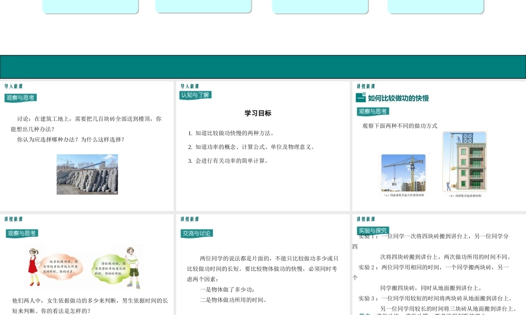Click the building with pulley picture

click(x=464, y=162)
